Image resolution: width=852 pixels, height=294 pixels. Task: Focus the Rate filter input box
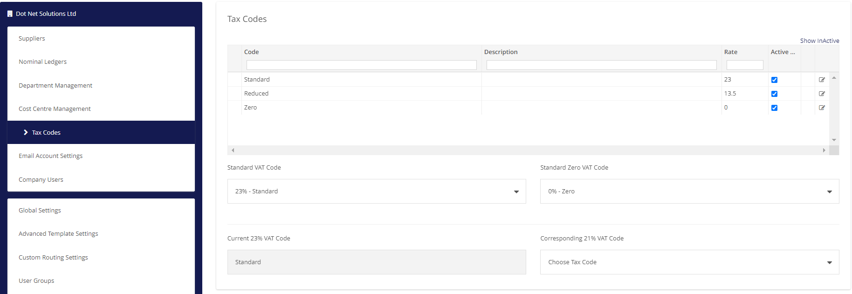point(744,65)
